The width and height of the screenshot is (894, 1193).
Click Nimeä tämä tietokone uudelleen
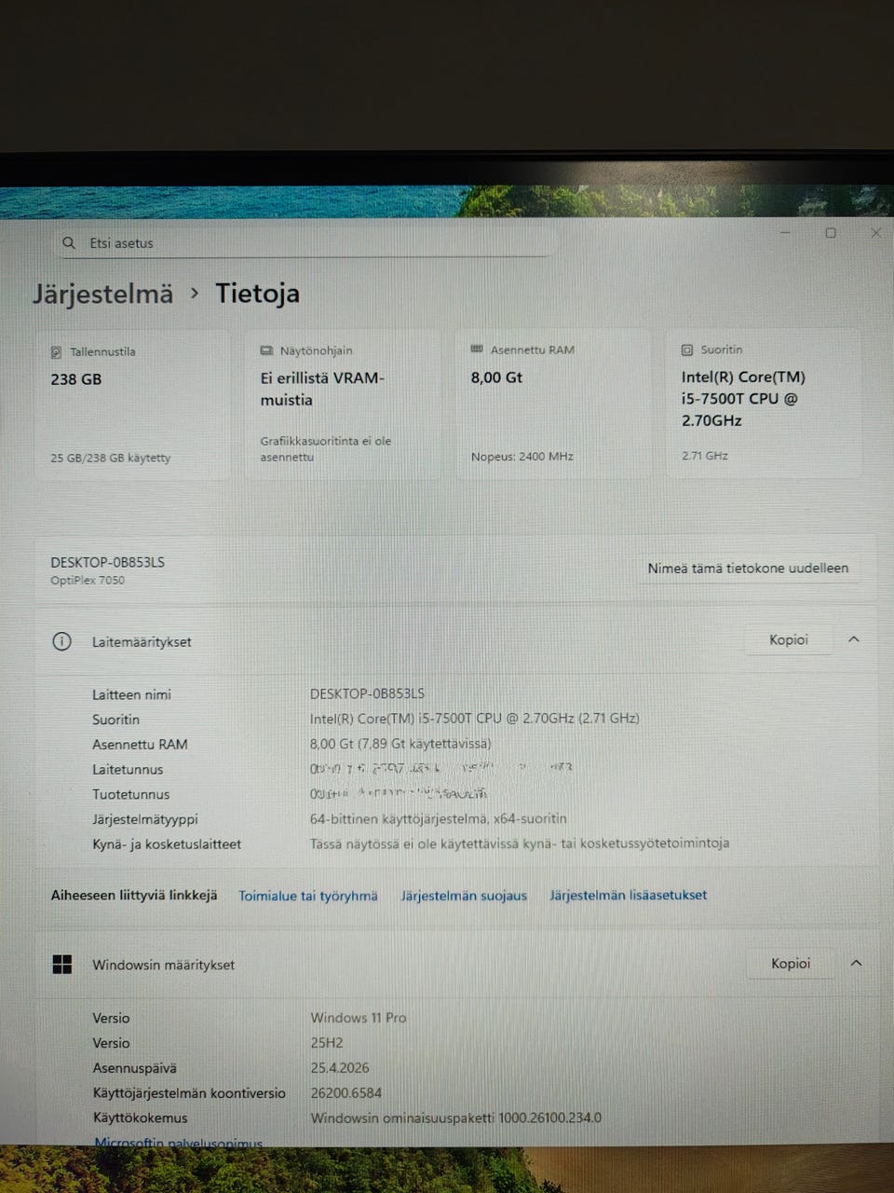coord(748,568)
